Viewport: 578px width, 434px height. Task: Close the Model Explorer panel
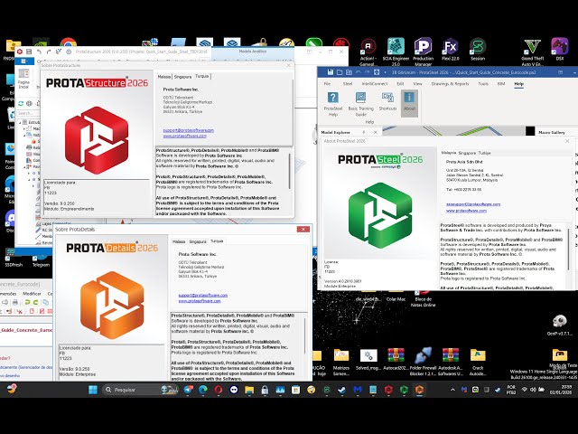(x=376, y=132)
